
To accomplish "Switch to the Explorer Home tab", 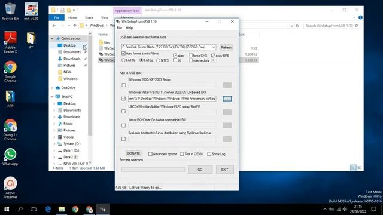I will tap(72, 17).
